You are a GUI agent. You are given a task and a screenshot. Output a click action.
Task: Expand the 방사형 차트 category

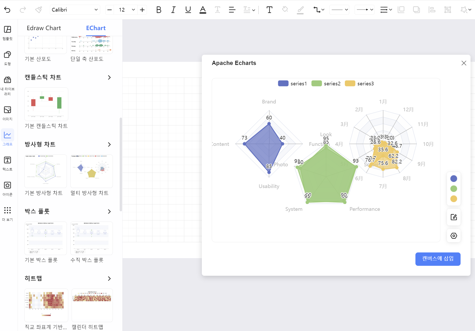coord(109,145)
